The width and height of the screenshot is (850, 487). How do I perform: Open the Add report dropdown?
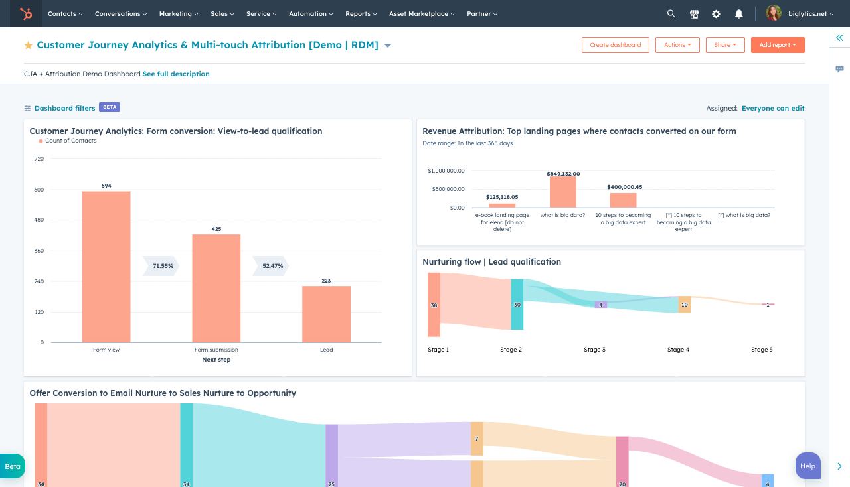click(x=778, y=45)
